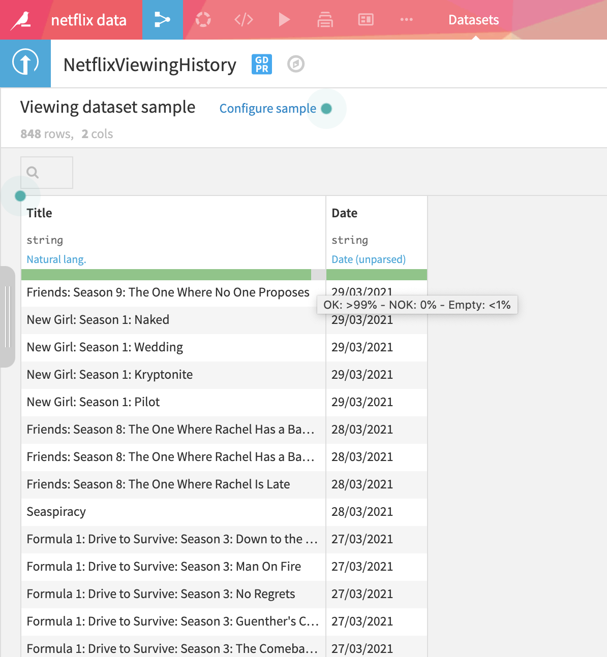Image resolution: width=607 pixels, height=657 pixels.
Task: Click the upload dataset arrow icon
Action: click(x=25, y=63)
